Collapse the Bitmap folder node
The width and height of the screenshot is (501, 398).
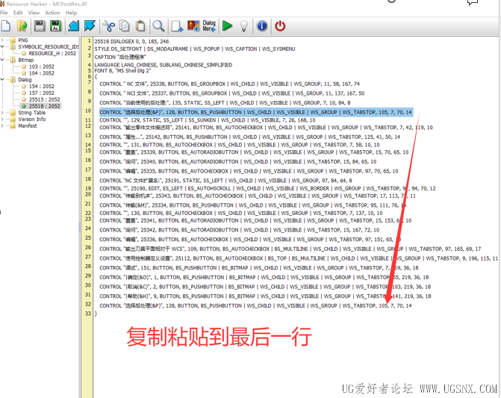tap(2, 60)
